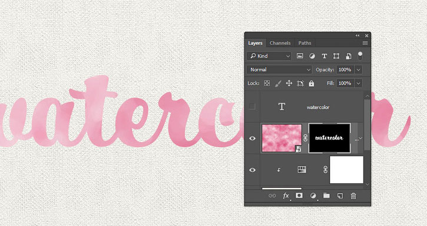Filter for adjustment layers icon

pyautogui.click(x=312, y=56)
